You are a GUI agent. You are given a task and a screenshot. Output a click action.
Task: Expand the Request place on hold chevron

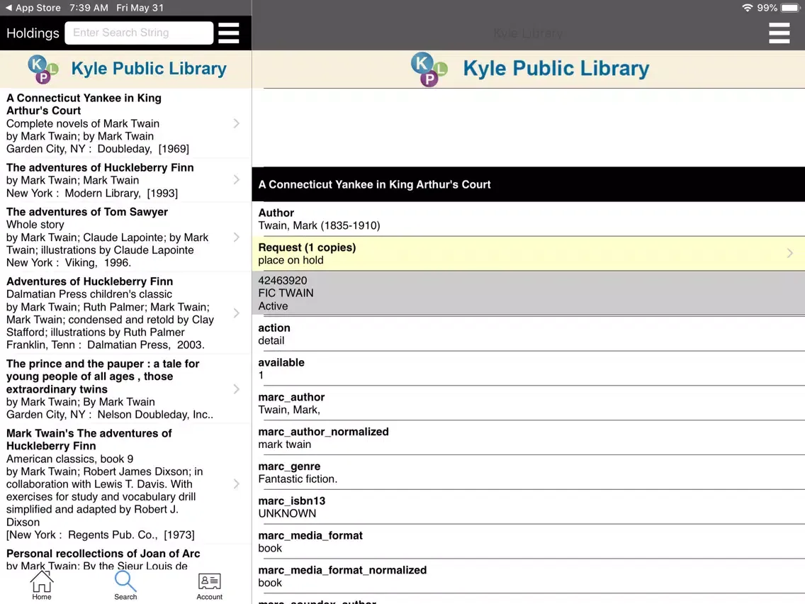click(789, 253)
